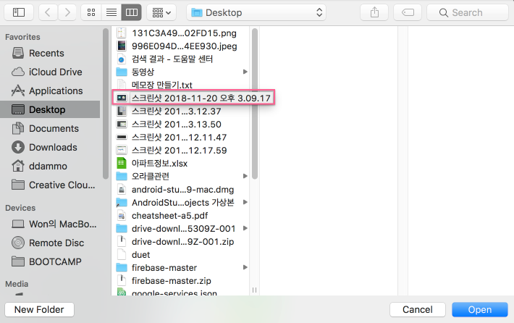Select 메모장 만들기.txt file

(180, 85)
